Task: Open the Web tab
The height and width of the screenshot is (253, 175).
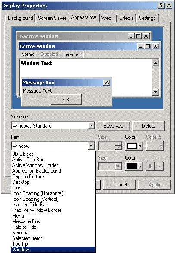Action: click(x=106, y=18)
